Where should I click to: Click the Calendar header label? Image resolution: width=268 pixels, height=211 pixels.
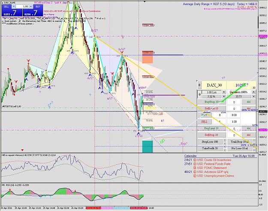click(190, 156)
